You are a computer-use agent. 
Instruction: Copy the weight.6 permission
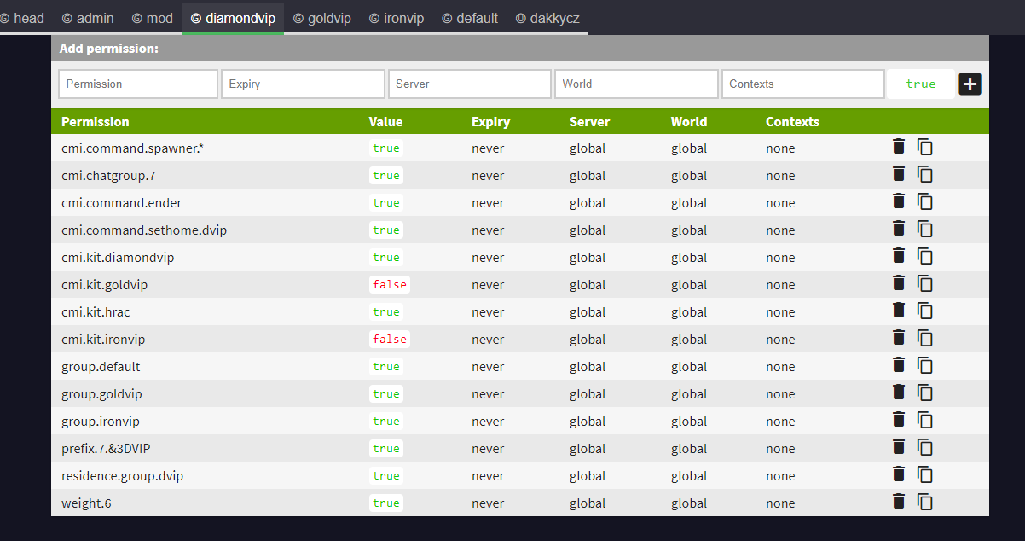point(925,502)
